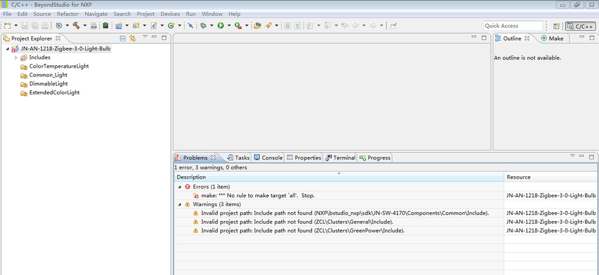Click the Previous Annotation toolbar icon
The image size is (599, 275).
(x=327, y=26)
